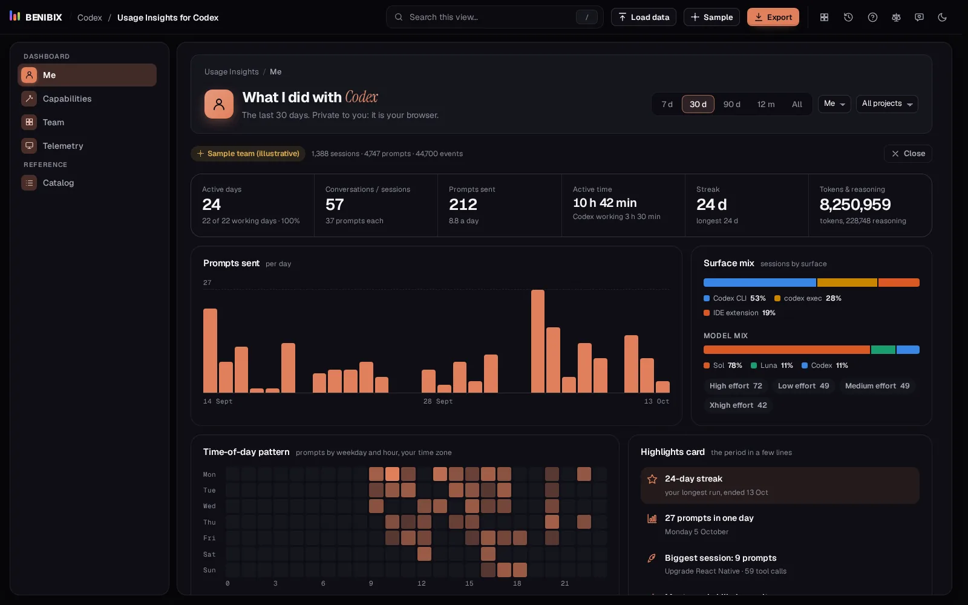This screenshot has width=968, height=605.
Task: Click the Xhigh effort 42 chip
Action: point(738,405)
